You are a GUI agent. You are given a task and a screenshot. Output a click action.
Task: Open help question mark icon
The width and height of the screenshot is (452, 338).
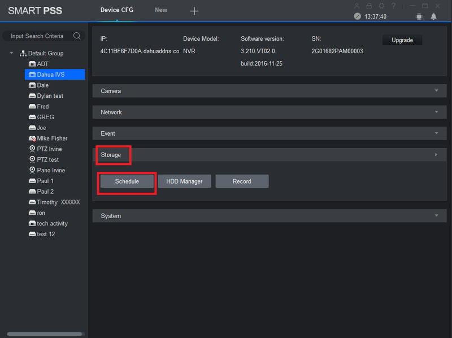point(393,6)
